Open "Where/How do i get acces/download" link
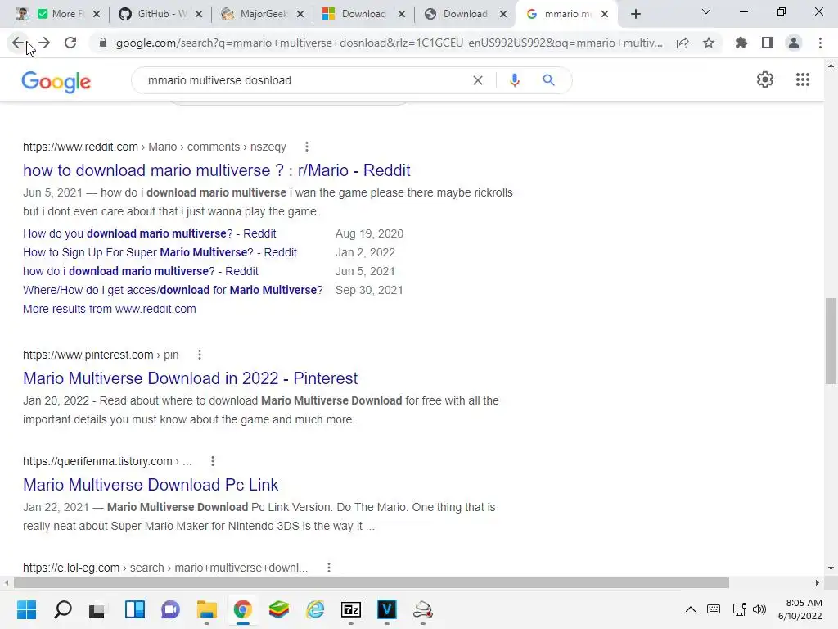 coord(173,290)
